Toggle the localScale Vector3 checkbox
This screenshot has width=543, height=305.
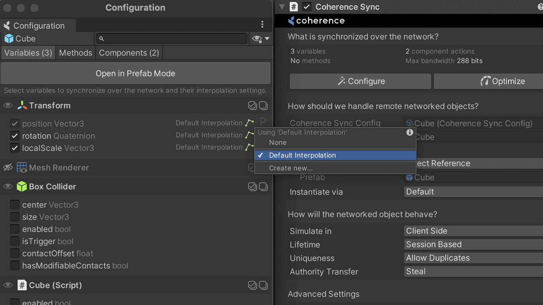[15, 148]
